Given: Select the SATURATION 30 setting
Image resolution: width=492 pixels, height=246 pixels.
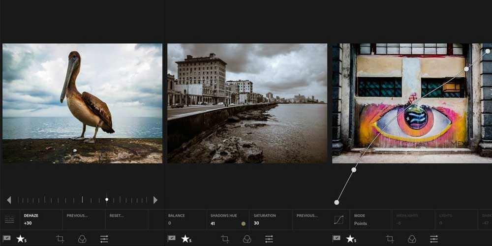Looking at the screenshot, I should coord(271,219).
